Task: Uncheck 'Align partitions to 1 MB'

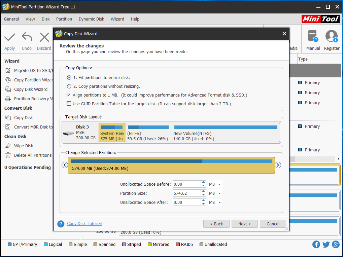Action: tap(69, 95)
